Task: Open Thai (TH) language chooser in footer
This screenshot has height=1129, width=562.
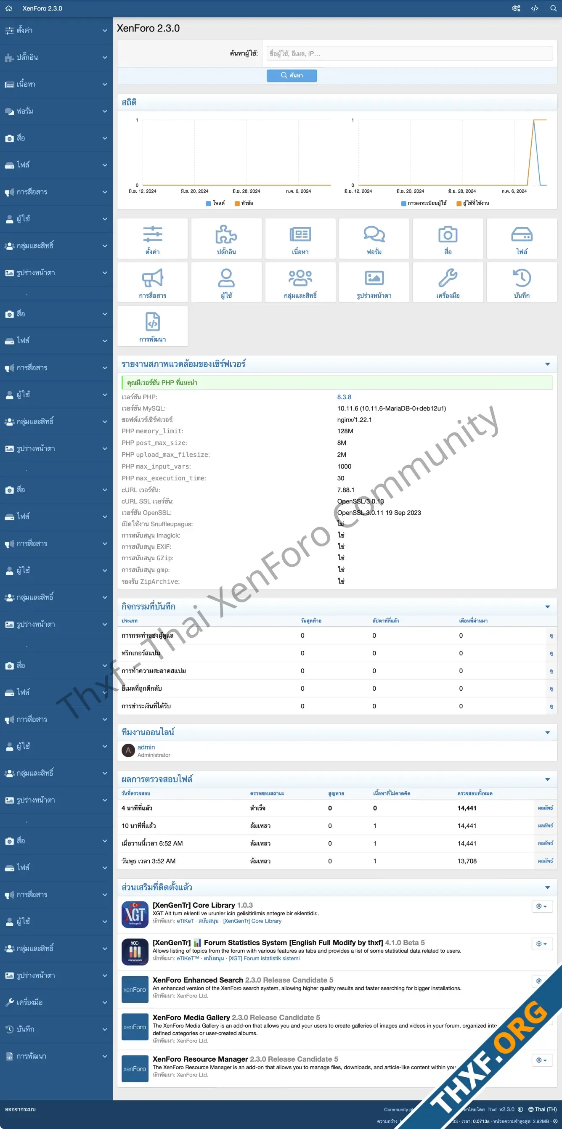Action: (542, 1109)
